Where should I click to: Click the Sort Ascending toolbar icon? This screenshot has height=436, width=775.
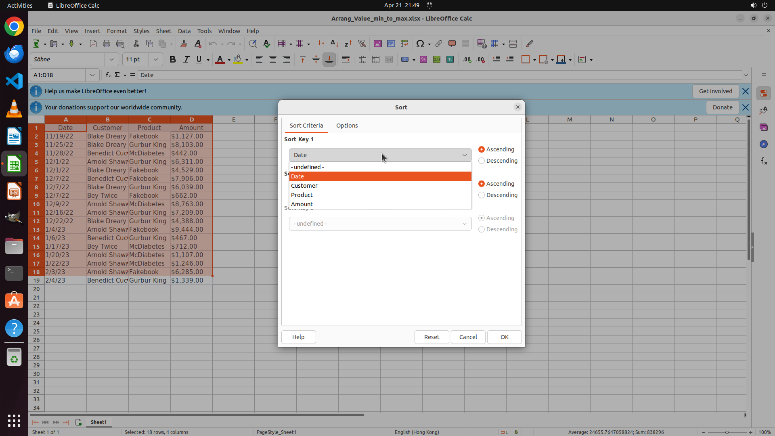334,44
